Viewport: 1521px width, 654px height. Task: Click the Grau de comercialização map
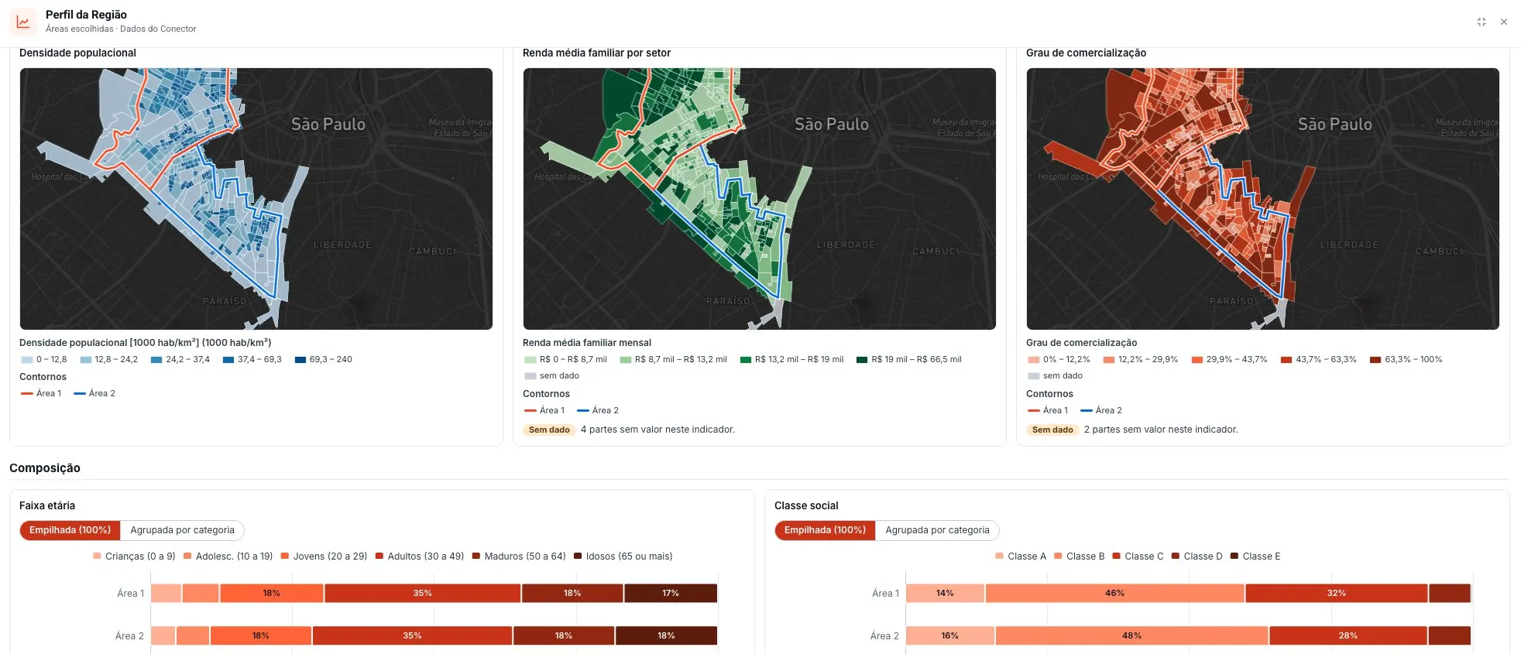tap(1263, 199)
